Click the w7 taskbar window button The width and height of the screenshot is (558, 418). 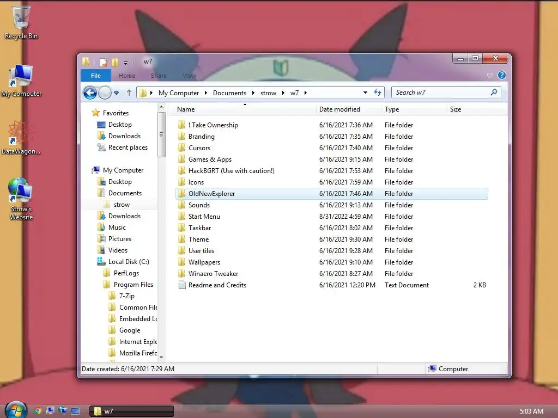tap(132, 411)
